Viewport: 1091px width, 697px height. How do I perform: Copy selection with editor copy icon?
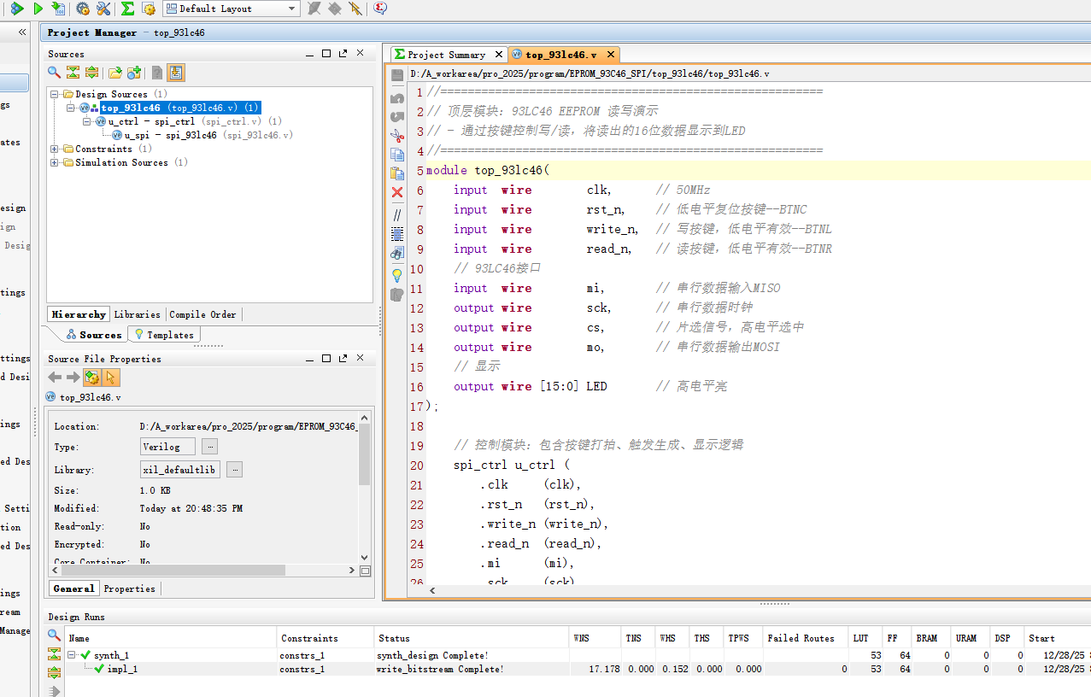[x=397, y=155]
